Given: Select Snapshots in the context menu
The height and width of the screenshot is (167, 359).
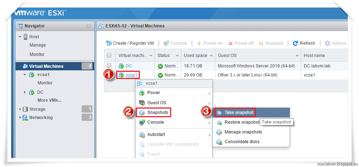Looking at the screenshot, I should 174,113.
